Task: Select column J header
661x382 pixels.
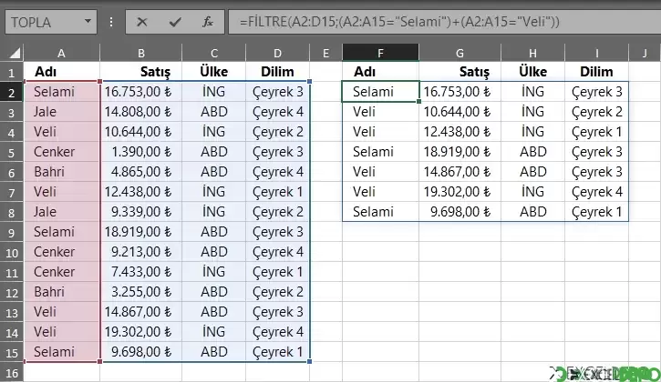Action: point(645,53)
